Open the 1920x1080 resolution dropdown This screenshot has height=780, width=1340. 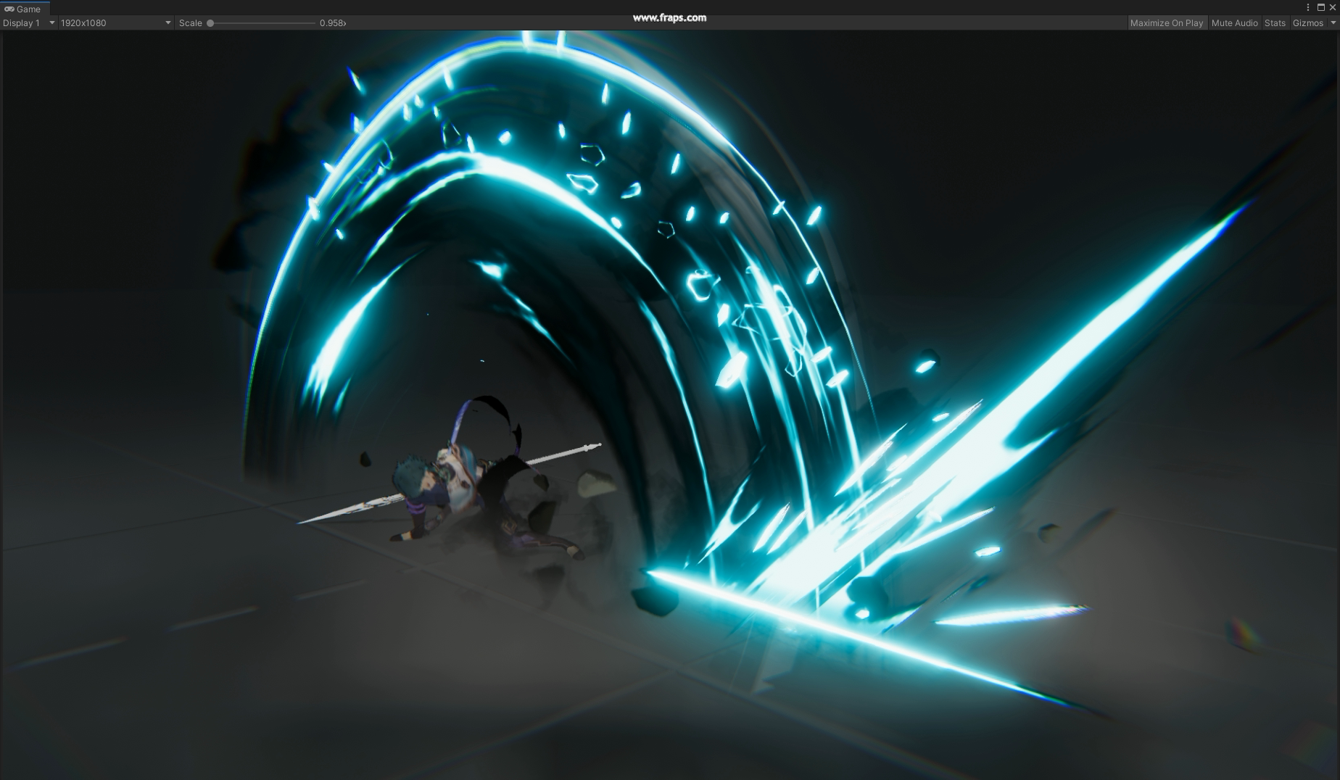point(115,23)
